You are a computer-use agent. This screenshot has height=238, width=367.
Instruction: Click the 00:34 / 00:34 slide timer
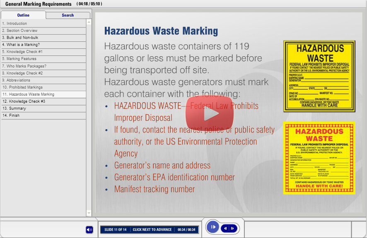[x=186, y=230]
